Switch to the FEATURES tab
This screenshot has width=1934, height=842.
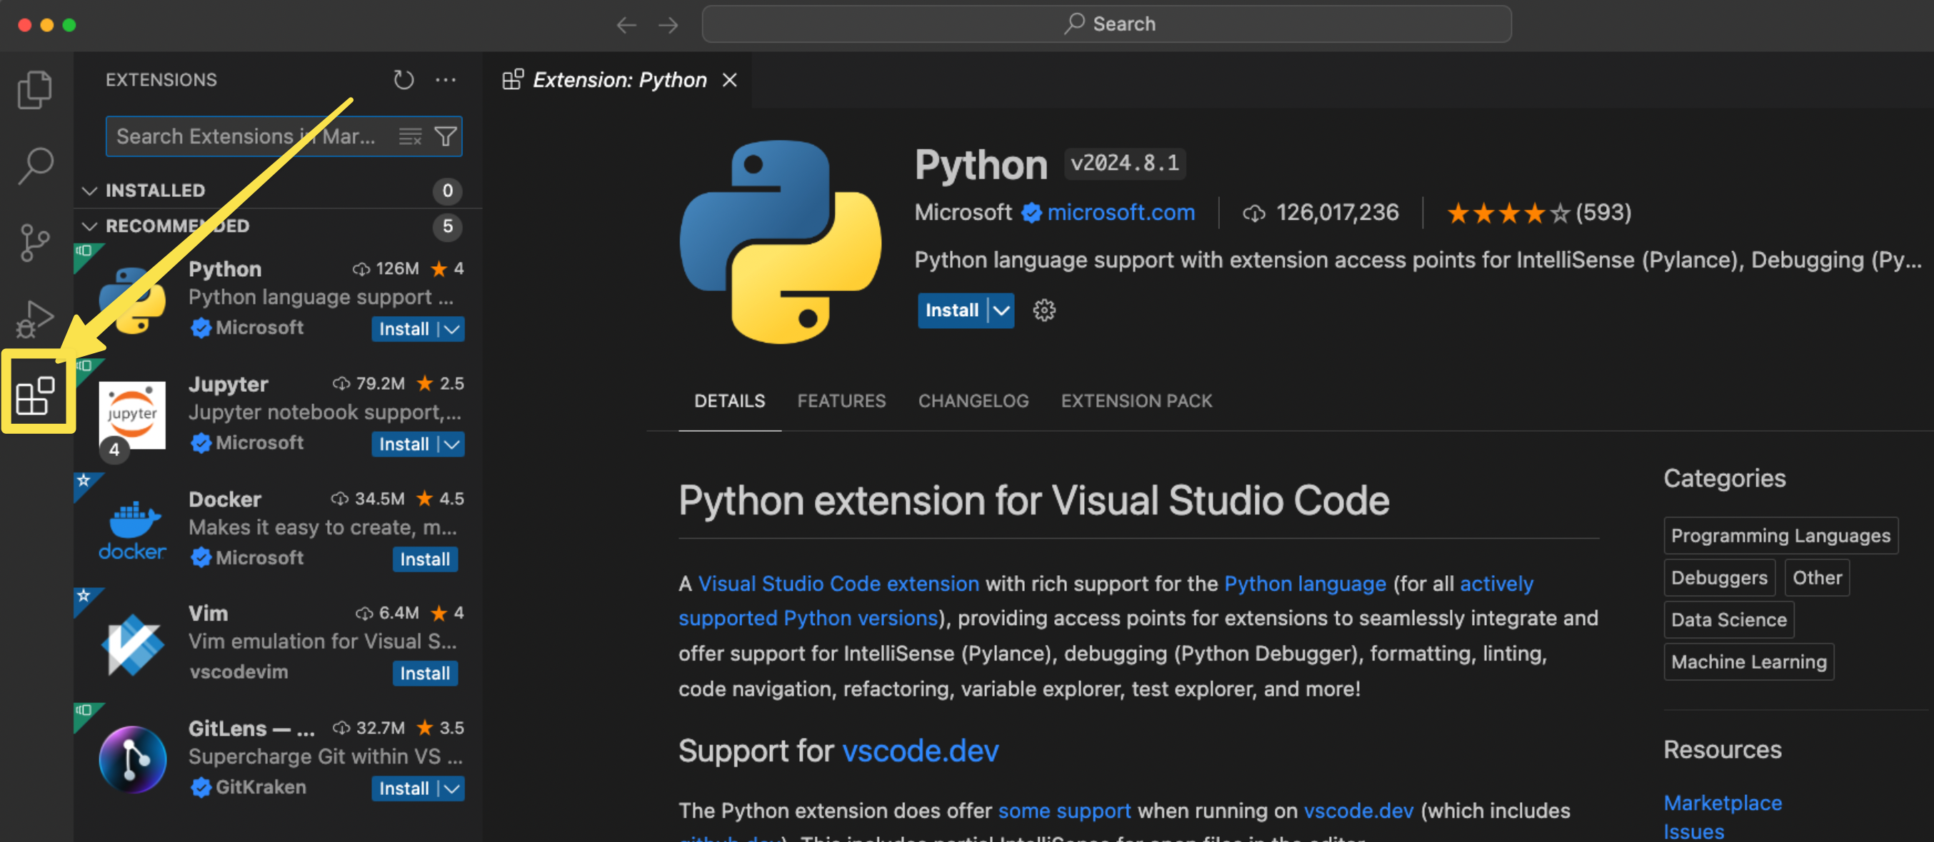(x=841, y=401)
